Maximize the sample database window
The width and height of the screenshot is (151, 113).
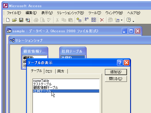pos(131,31)
